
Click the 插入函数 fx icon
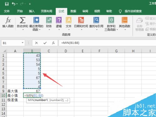8,20
